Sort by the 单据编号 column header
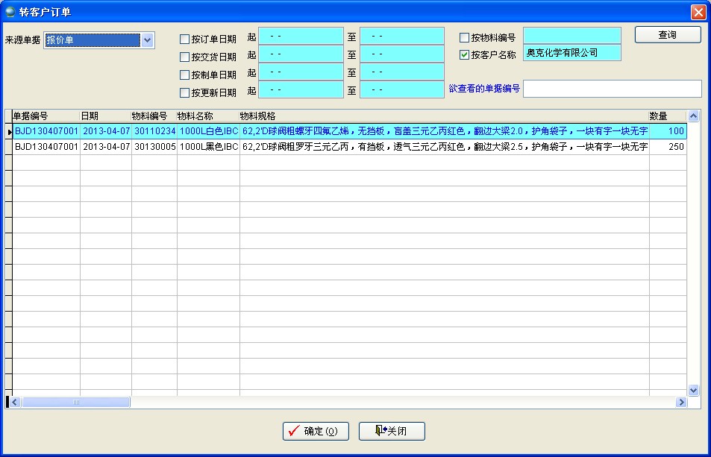Viewport: 711px width, 457px height. click(x=46, y=116)
